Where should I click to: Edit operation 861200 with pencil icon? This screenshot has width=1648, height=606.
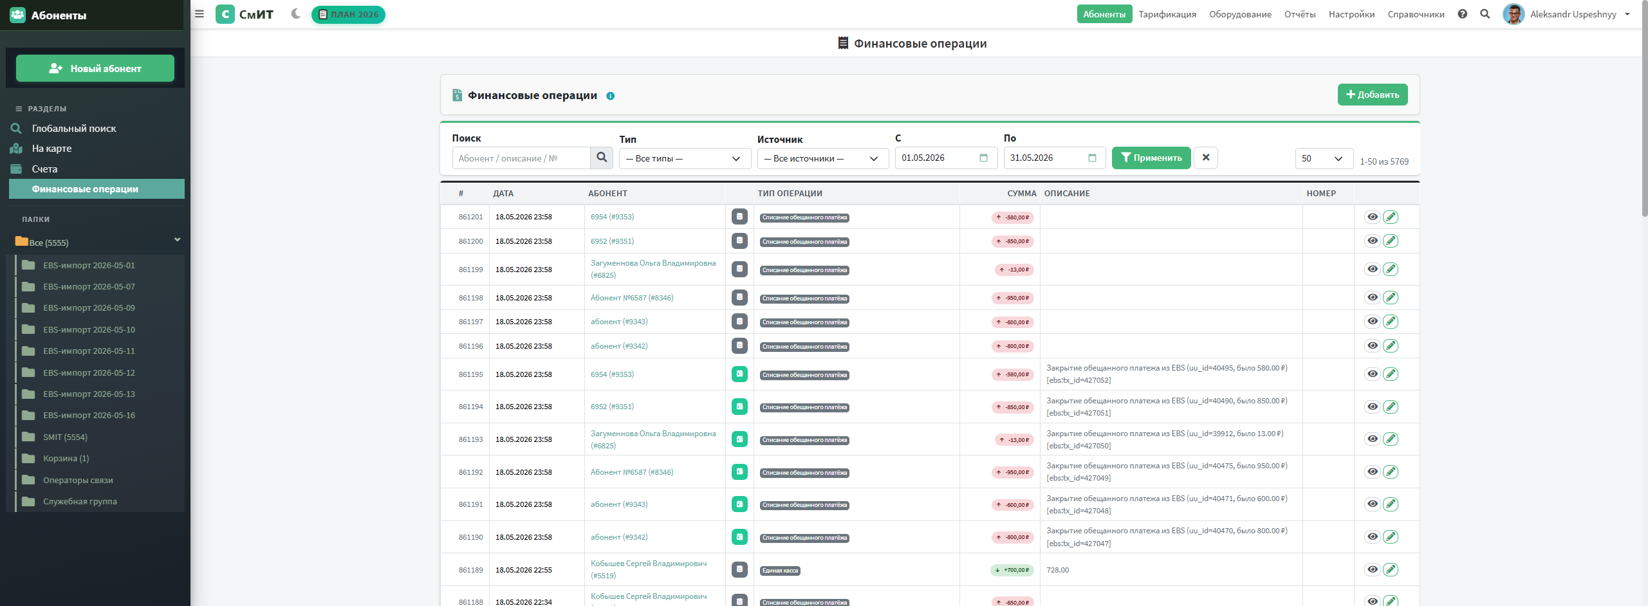[x=1391, y=241]
